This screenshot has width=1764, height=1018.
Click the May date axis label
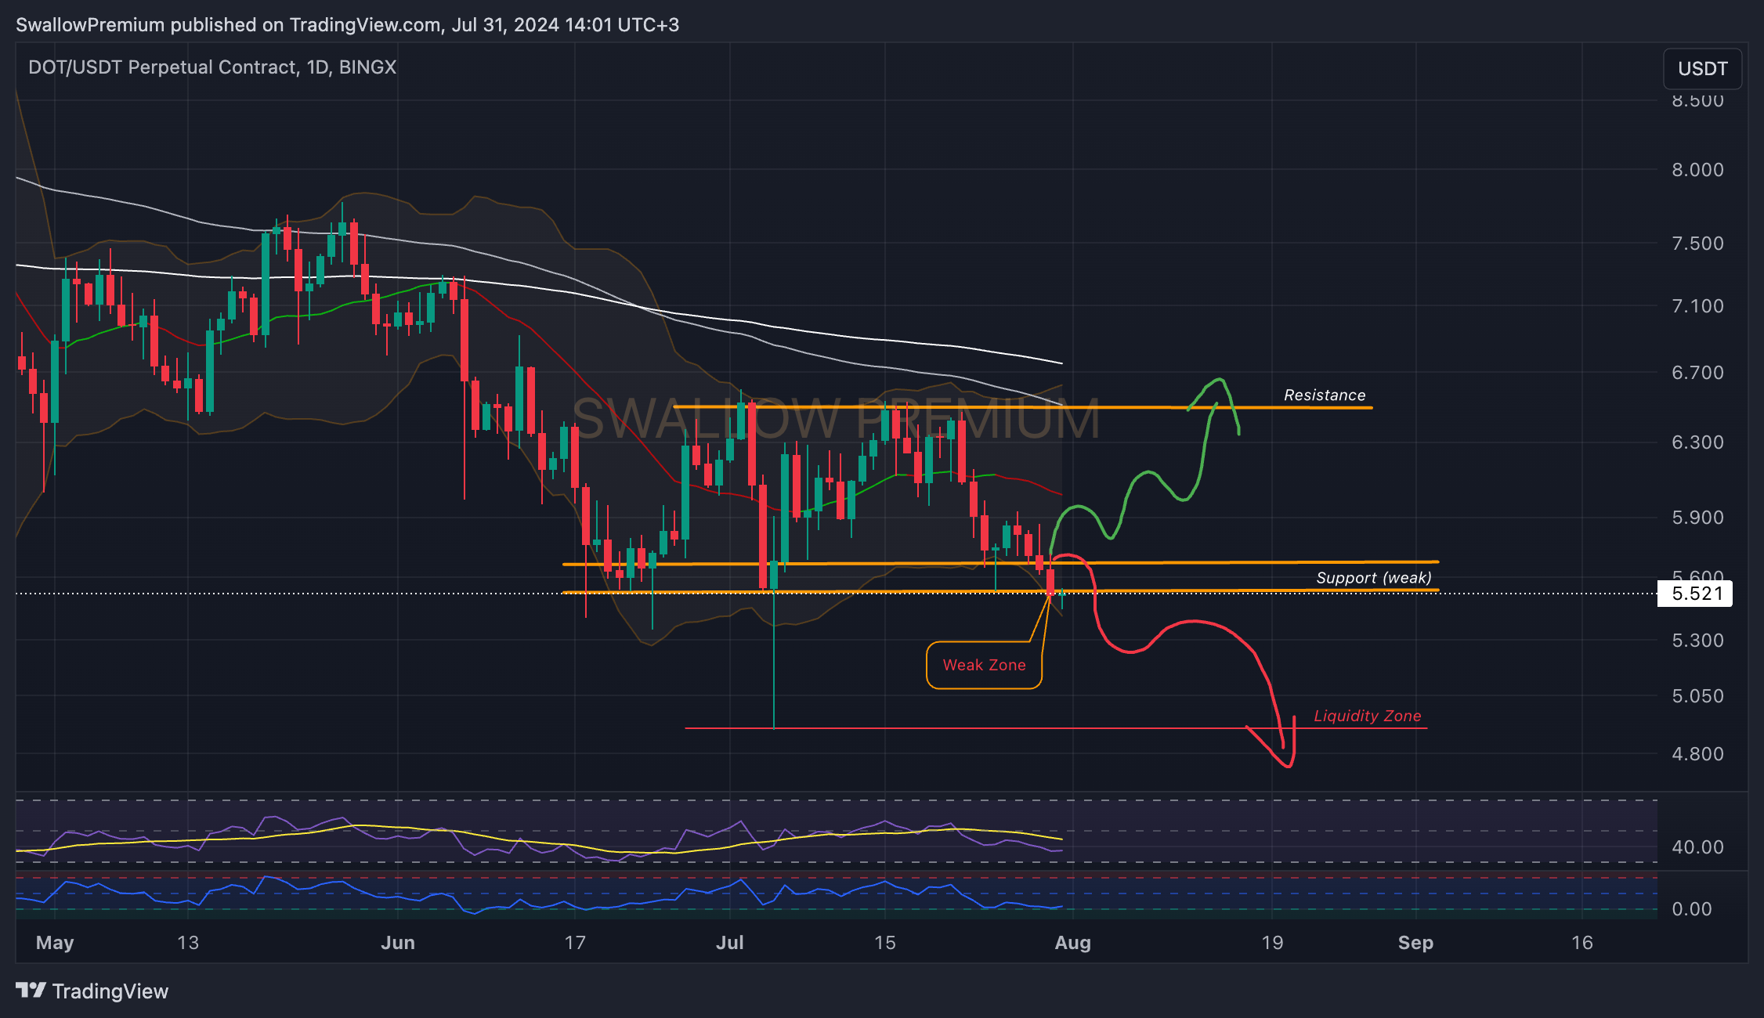[55, 943]
